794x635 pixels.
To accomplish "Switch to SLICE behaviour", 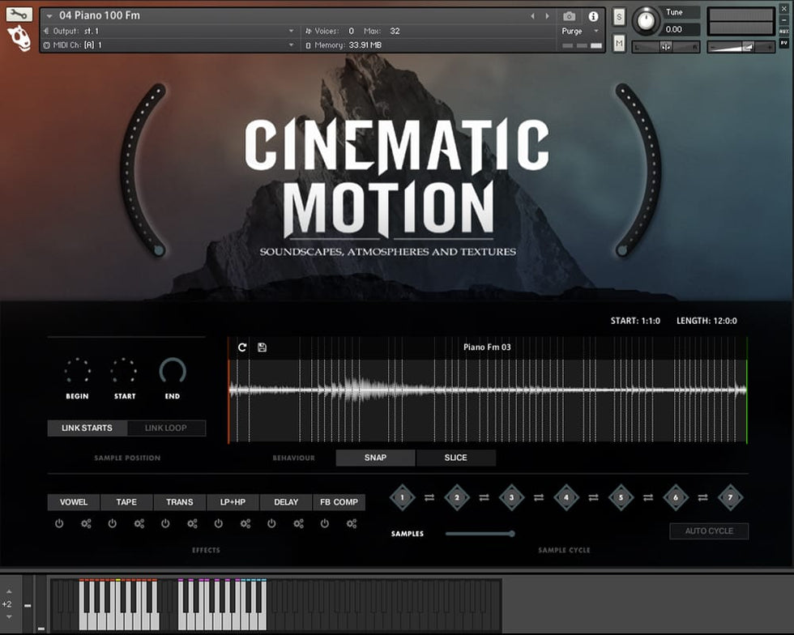I will (455, 458).
